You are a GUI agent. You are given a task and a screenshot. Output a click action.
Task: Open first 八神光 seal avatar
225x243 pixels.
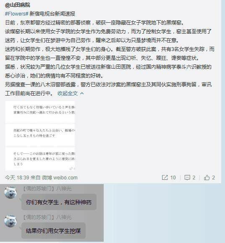coord(10,192)
